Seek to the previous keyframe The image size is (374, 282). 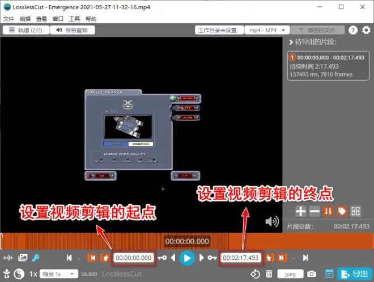point(162,258)
